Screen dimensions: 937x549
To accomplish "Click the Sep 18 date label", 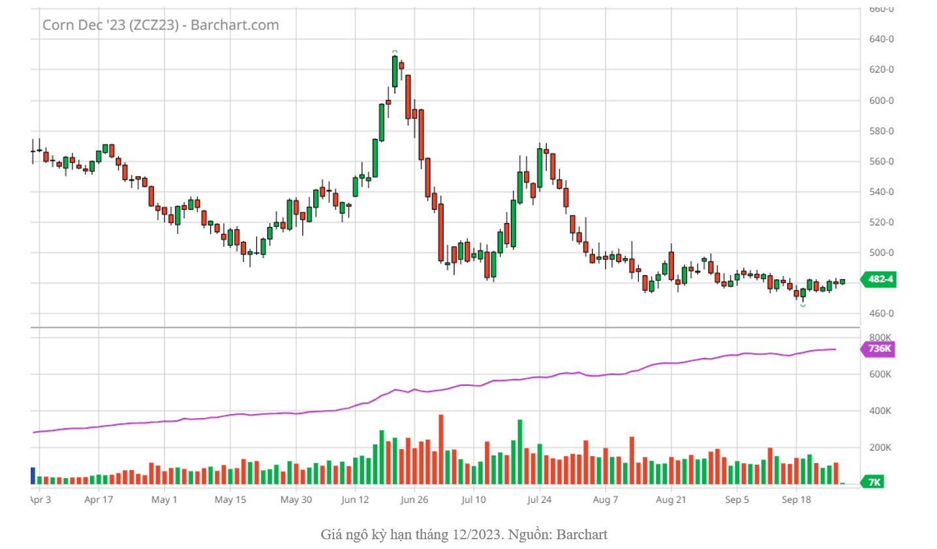I will pos(796,500).
